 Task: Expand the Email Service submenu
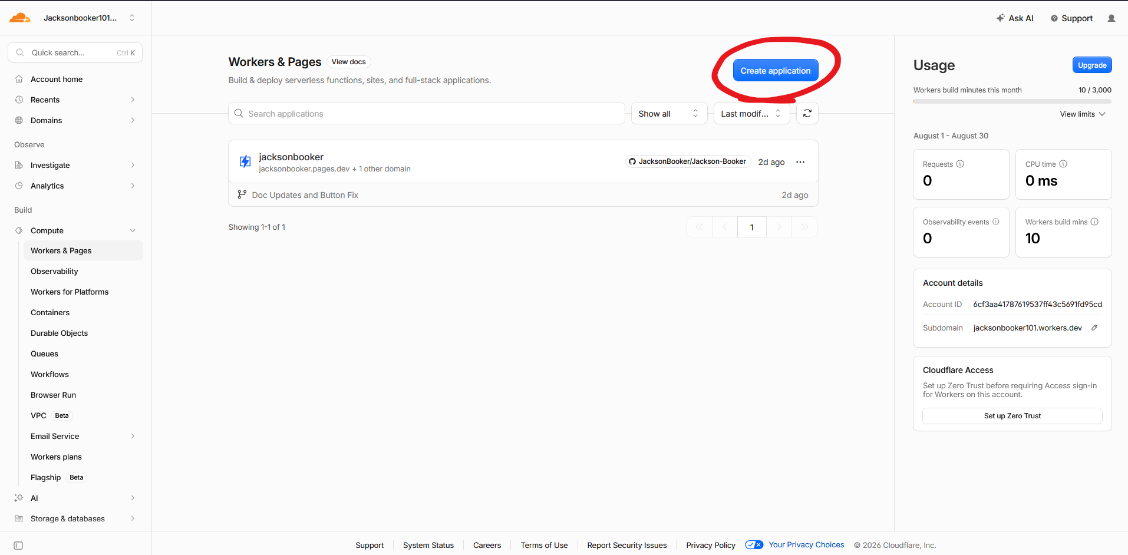coord(133,436)
